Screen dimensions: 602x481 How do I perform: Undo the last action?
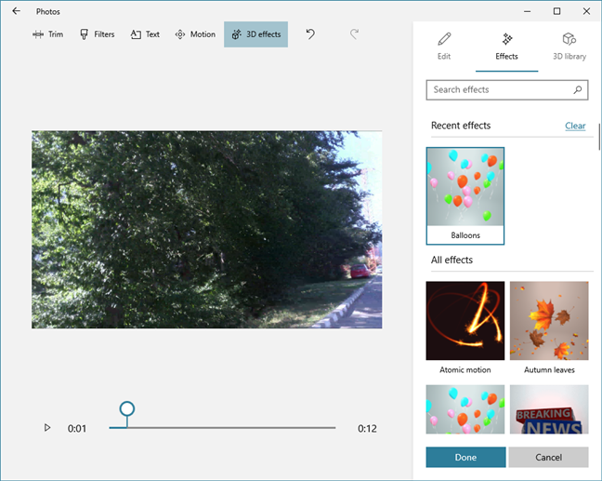[x=310, y=34]
